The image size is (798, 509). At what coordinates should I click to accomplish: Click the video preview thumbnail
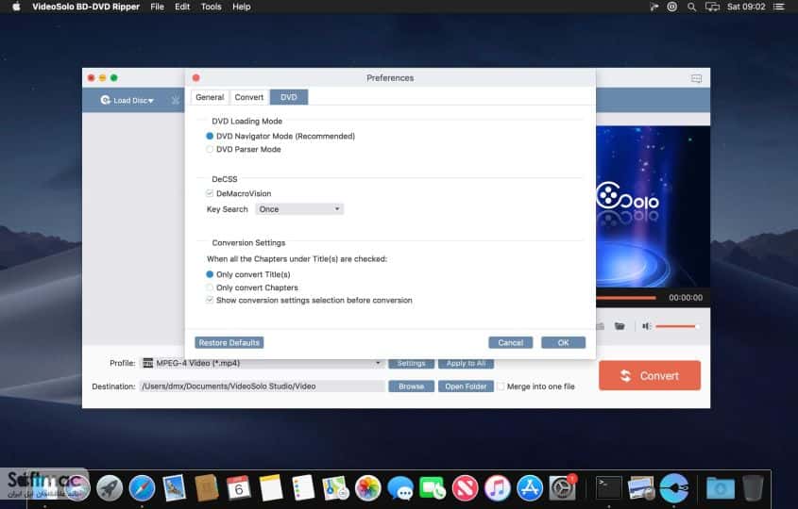click(x=653, y=206)
